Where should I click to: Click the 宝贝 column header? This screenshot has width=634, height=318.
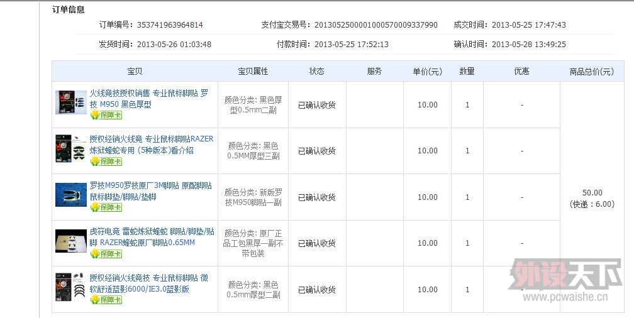135,72
